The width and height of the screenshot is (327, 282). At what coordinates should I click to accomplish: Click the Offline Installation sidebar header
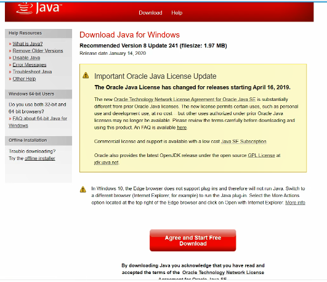tap(38, 140)
